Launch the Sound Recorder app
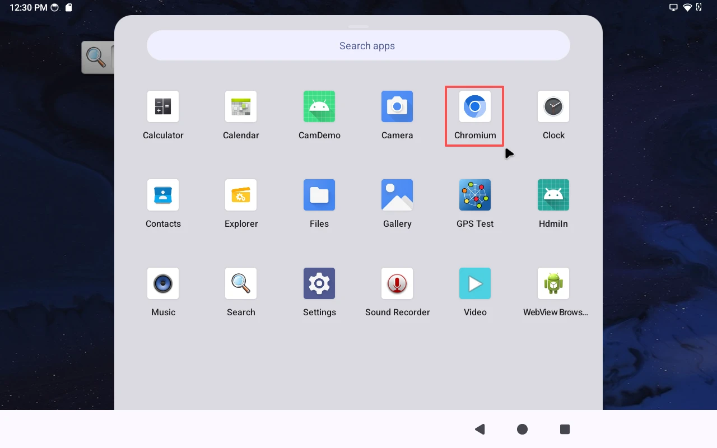 point(397,283)
